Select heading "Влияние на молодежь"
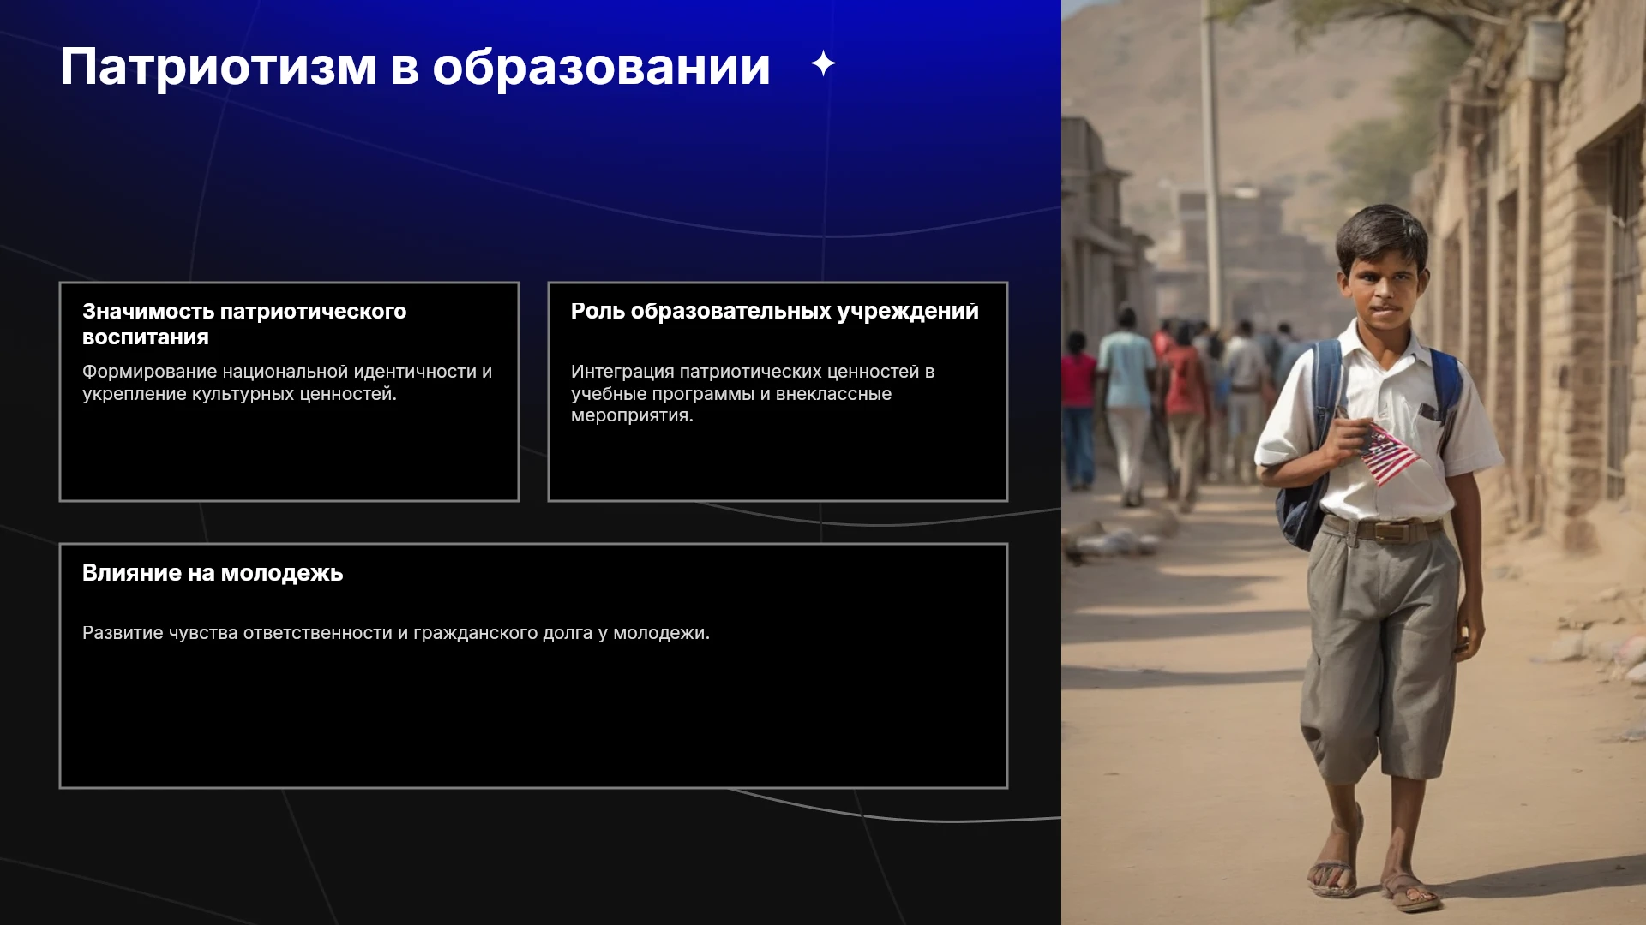 click(x=213, y=573)
